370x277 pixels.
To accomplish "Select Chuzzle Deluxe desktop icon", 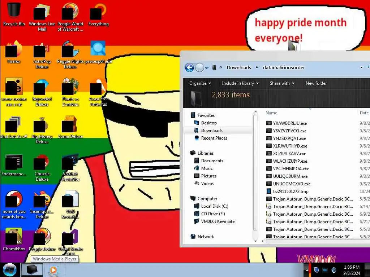I will [x=42, y=168].
